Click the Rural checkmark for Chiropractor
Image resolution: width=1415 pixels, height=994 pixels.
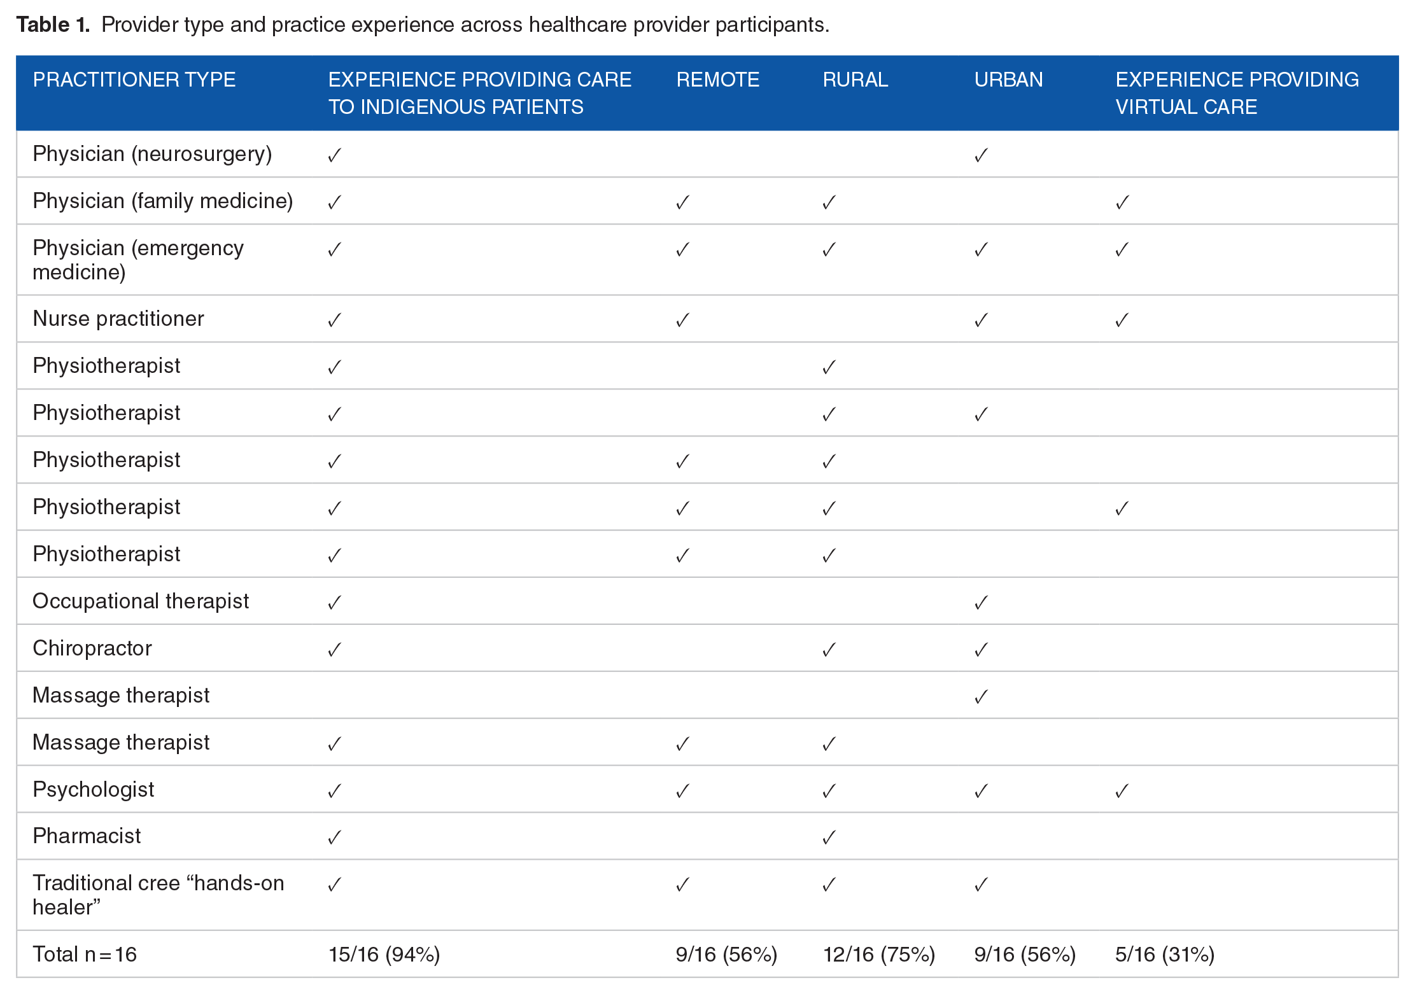point(829,650)
